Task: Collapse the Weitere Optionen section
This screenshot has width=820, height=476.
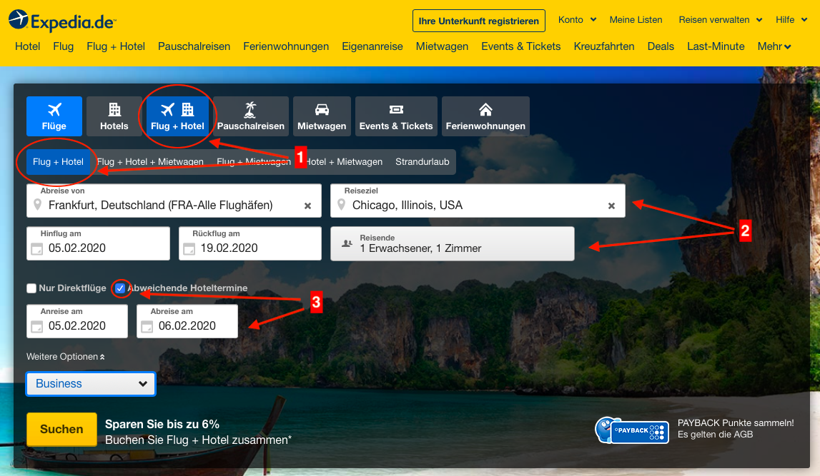Action: tap(66, 357)
